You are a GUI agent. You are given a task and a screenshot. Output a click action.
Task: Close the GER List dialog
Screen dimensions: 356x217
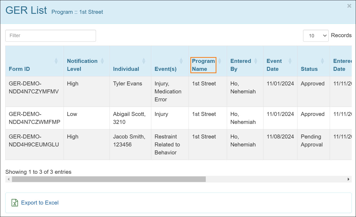349,6
